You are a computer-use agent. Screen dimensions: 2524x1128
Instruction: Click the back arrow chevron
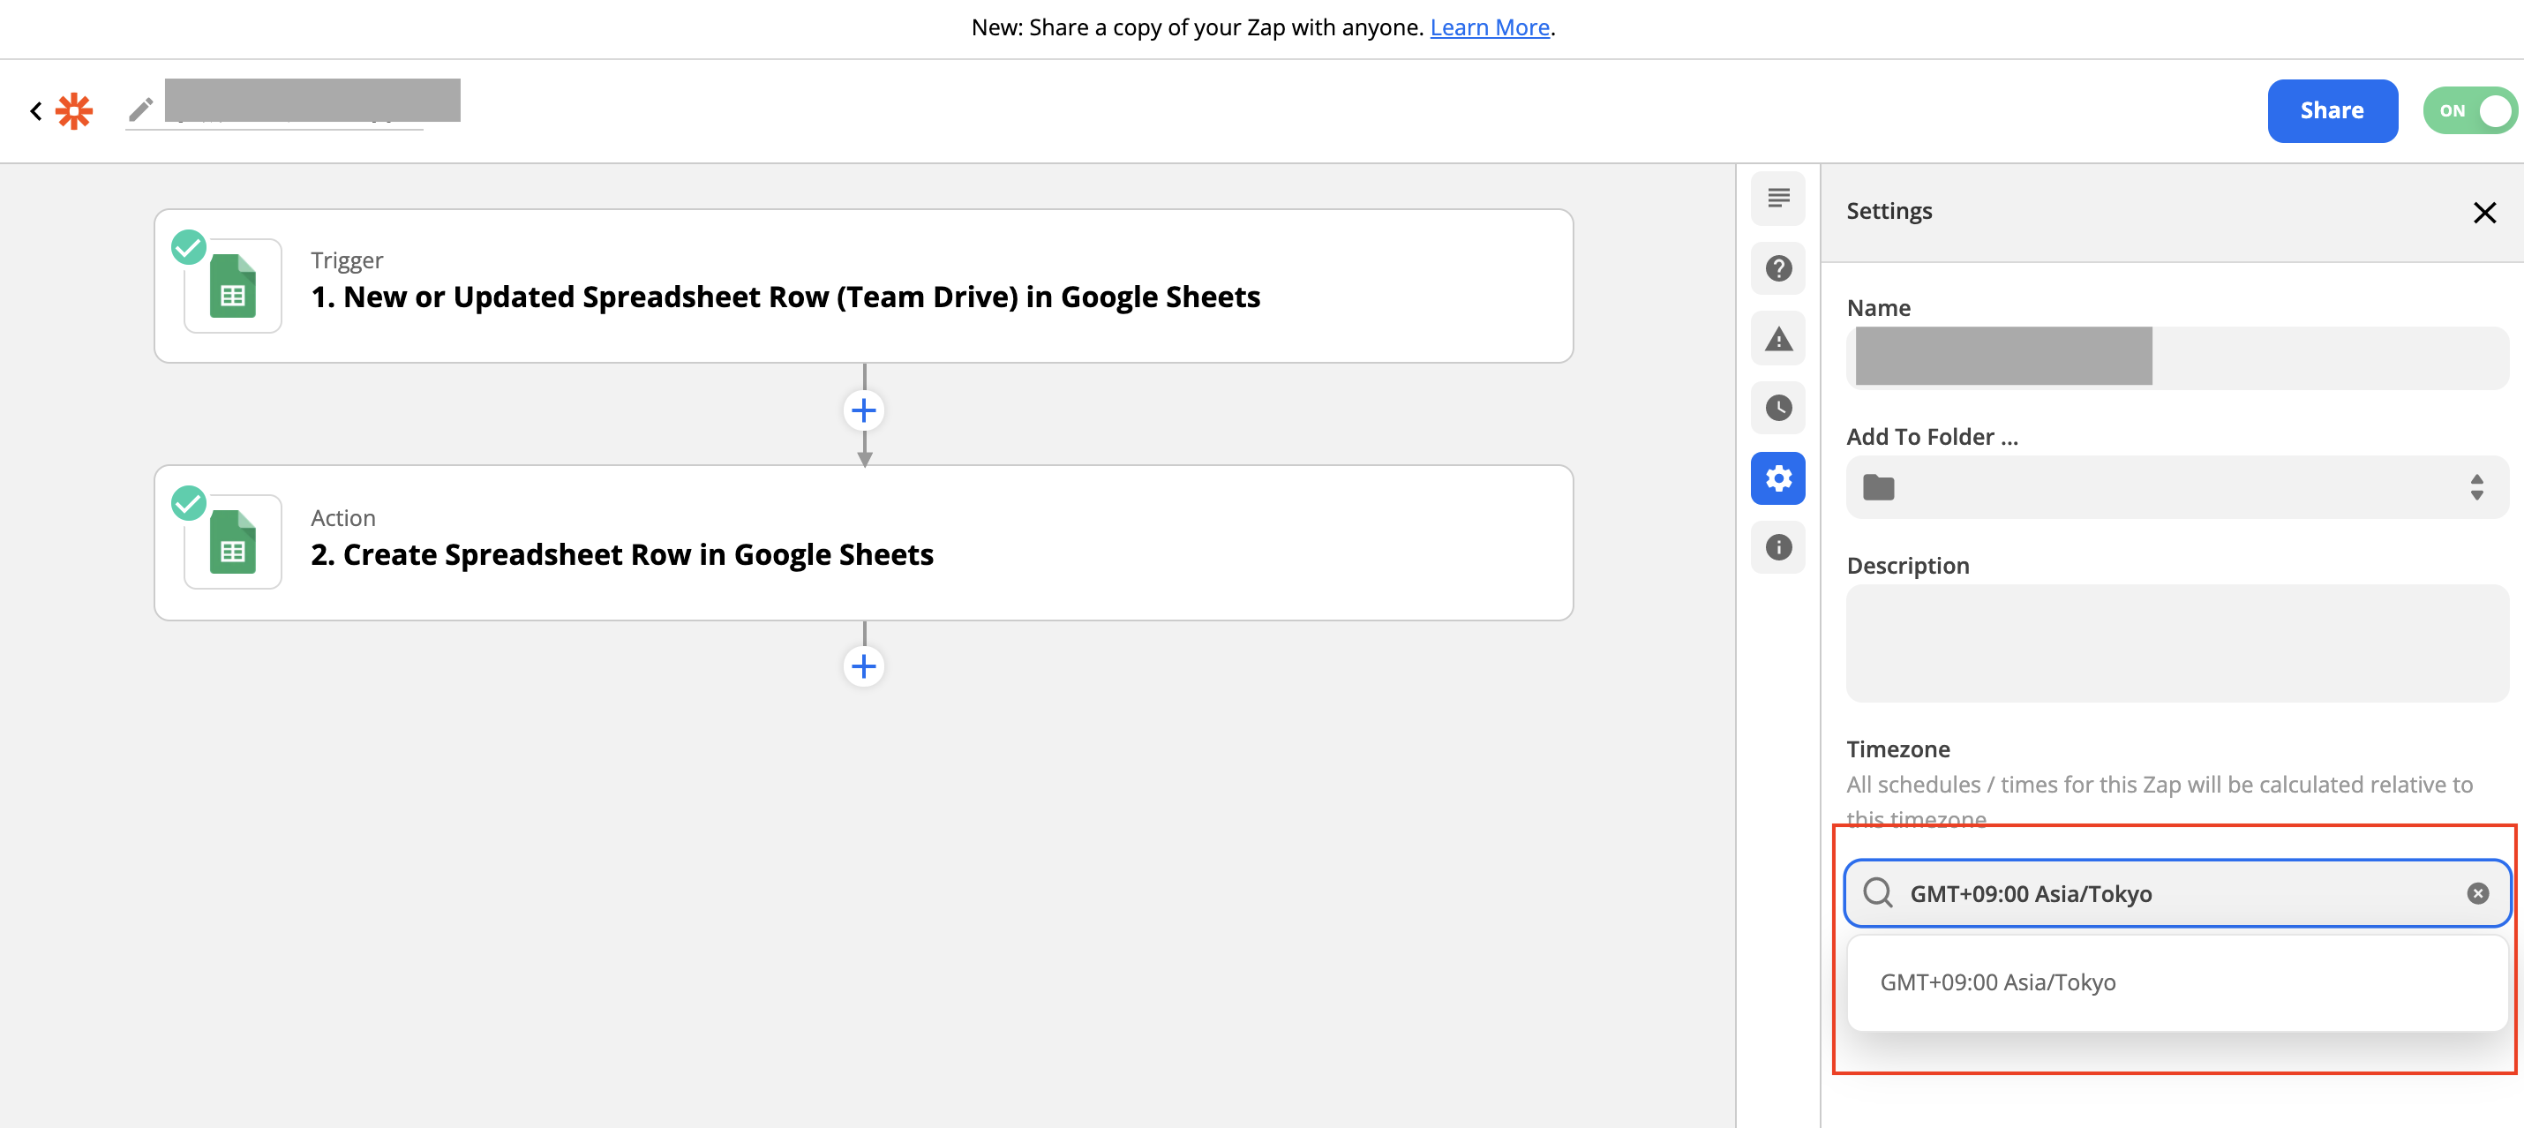tap(36, 110)
